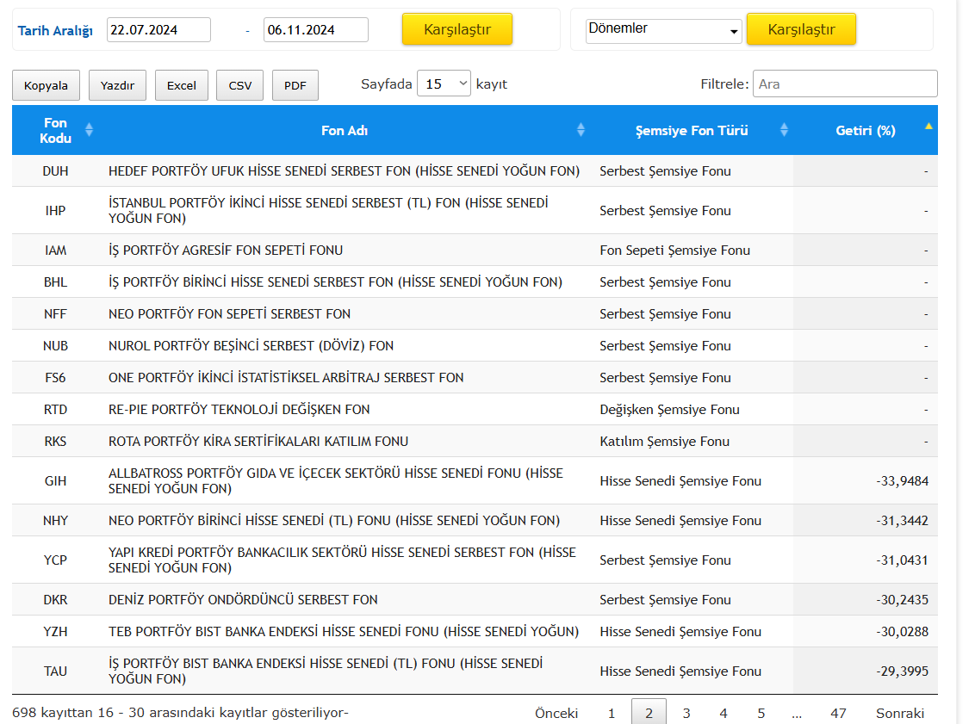Click Fon Sepeti Şemsiye Fonu cell
975x724 pixels.
[x=674, y=251]
